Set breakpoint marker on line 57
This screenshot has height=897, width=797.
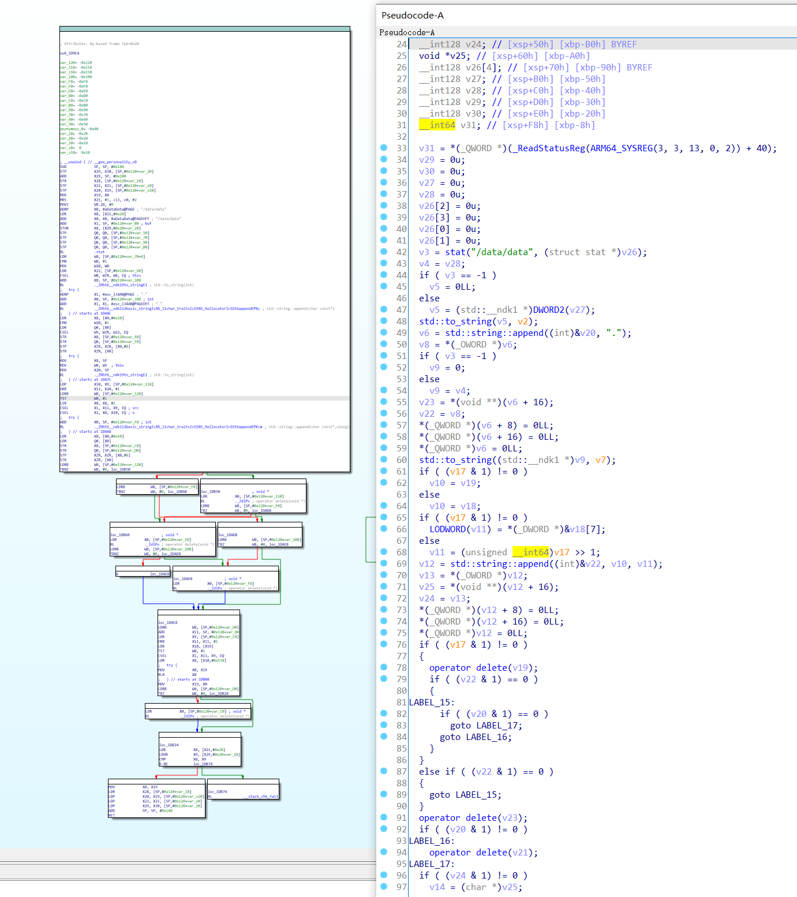[x=384, y=425]
